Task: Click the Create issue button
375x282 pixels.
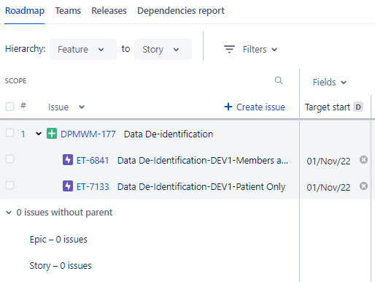Action: [x=255, y=107]
